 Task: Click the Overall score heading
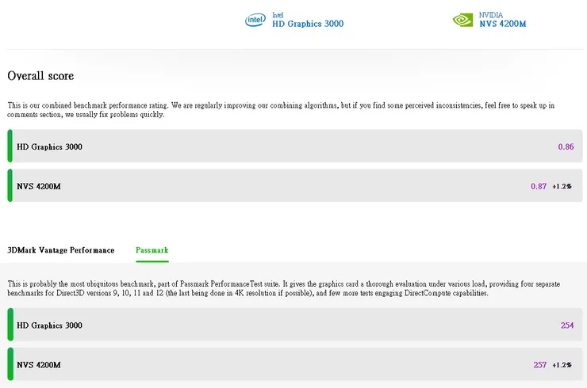pos(40,76)
